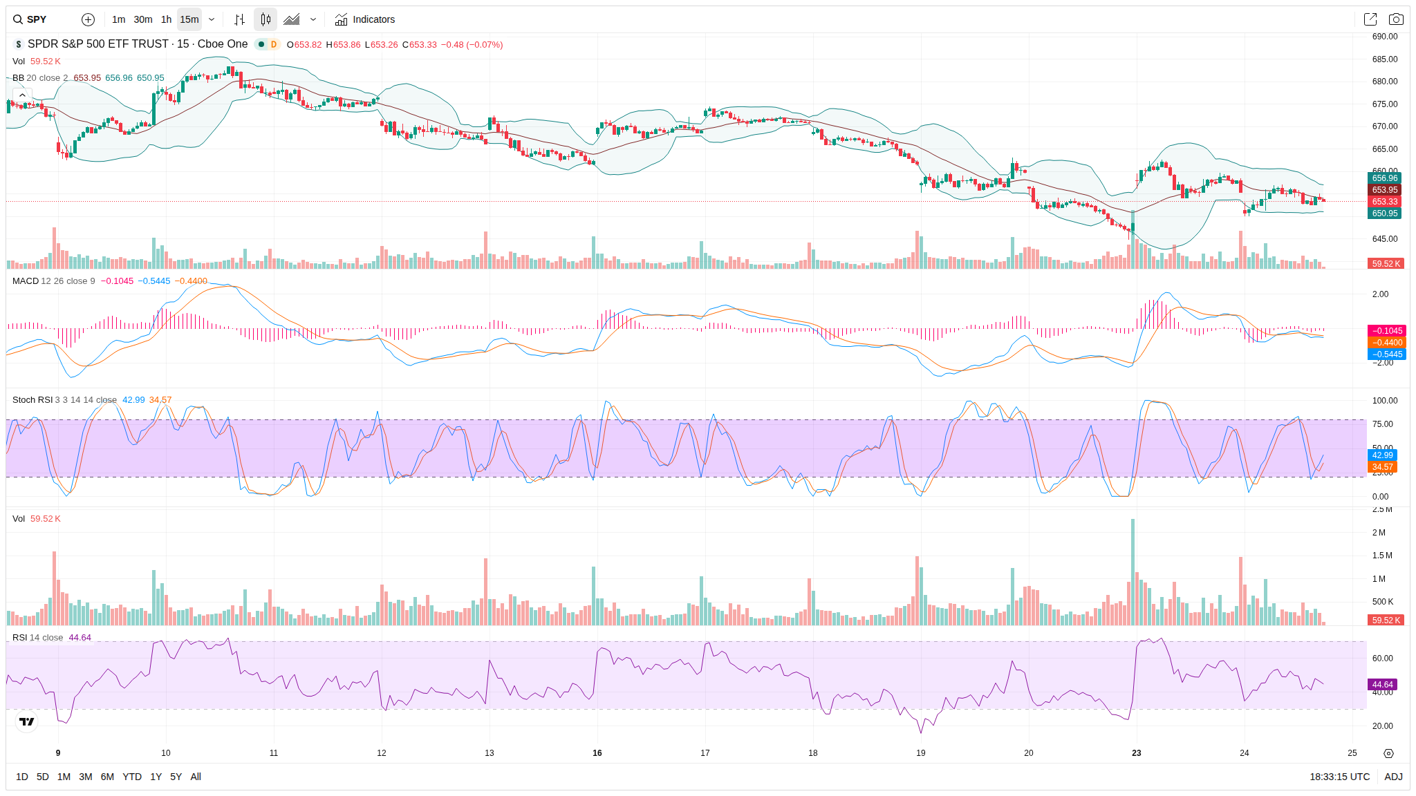Select the bars chart style icon

click(239, 19)
